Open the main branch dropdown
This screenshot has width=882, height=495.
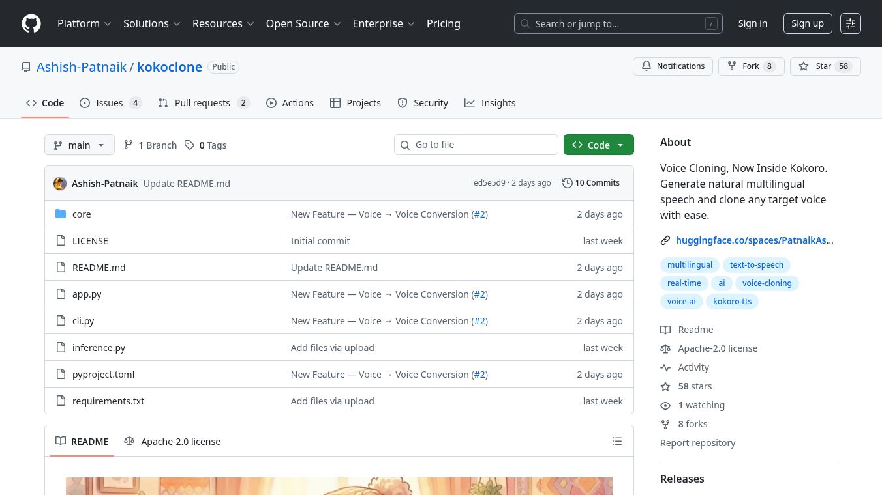(x=80, y=145)
